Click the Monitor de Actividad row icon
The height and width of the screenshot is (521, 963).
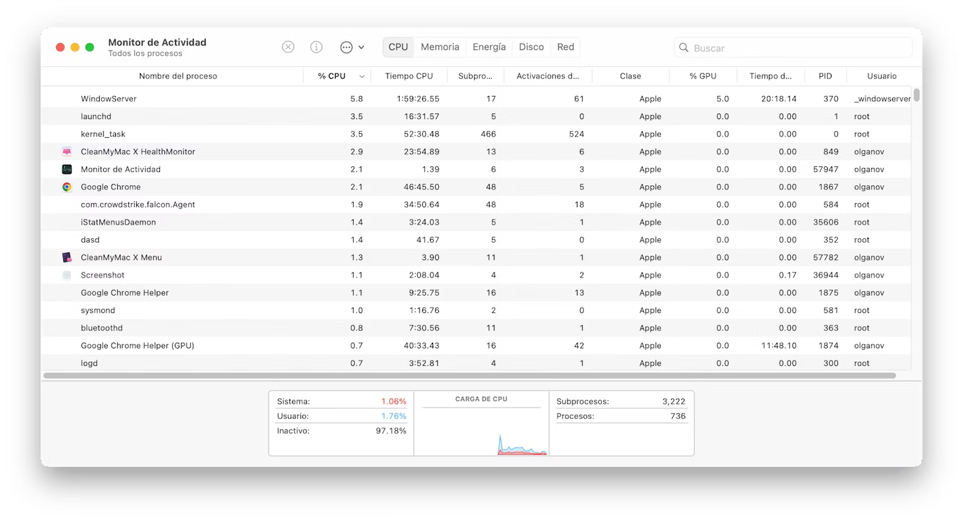click(x=67, y=169)
